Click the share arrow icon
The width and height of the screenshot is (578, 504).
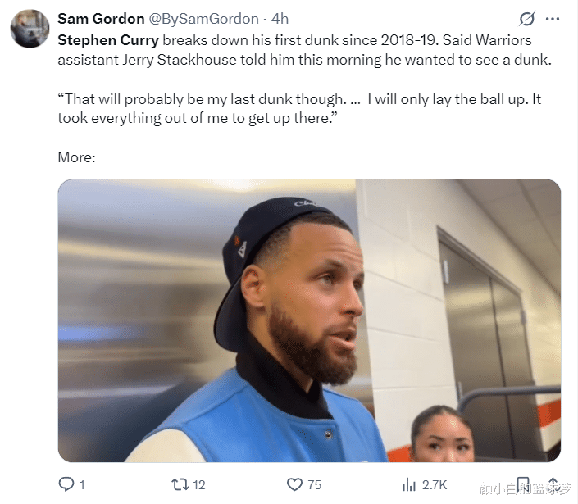click(553, 484)
